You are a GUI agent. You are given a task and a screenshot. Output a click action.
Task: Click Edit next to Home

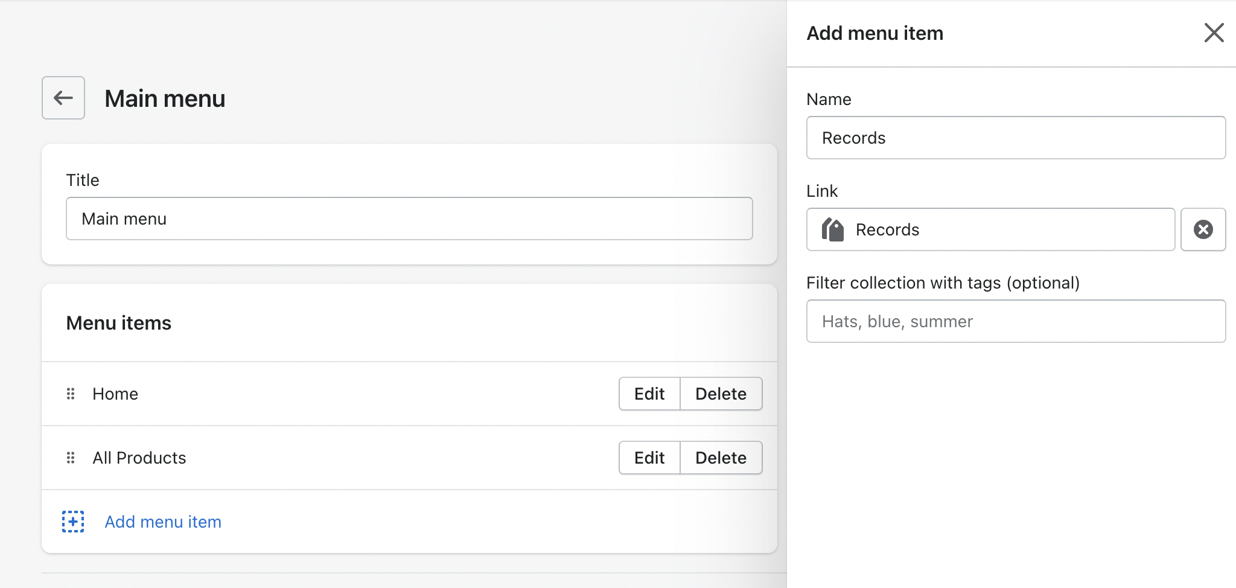click(x=649, y=394)
